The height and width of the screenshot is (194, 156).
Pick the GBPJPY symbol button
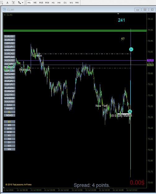9,84
